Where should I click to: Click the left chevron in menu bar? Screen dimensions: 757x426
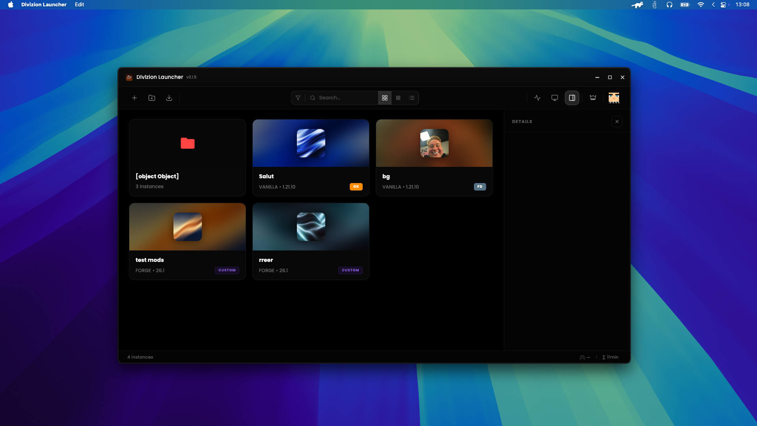coord(713,5)
